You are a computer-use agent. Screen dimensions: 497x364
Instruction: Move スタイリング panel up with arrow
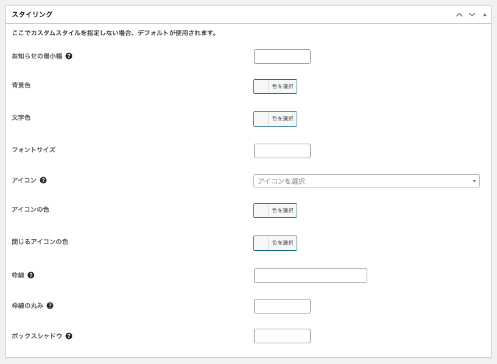coord(459,15)
